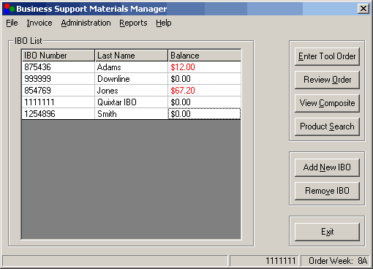Viewport: 373px width, 269px height.
Task: Select IBO number 854769 cell
Action: (x=58, y=91)
